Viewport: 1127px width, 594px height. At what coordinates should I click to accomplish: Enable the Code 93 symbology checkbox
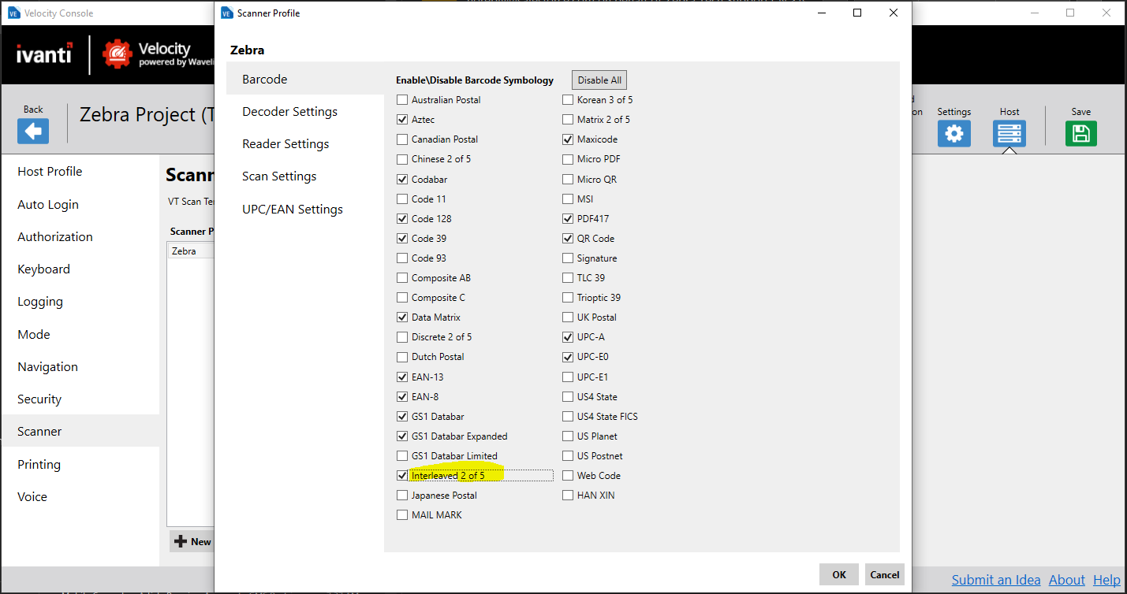tap(403, 258)
